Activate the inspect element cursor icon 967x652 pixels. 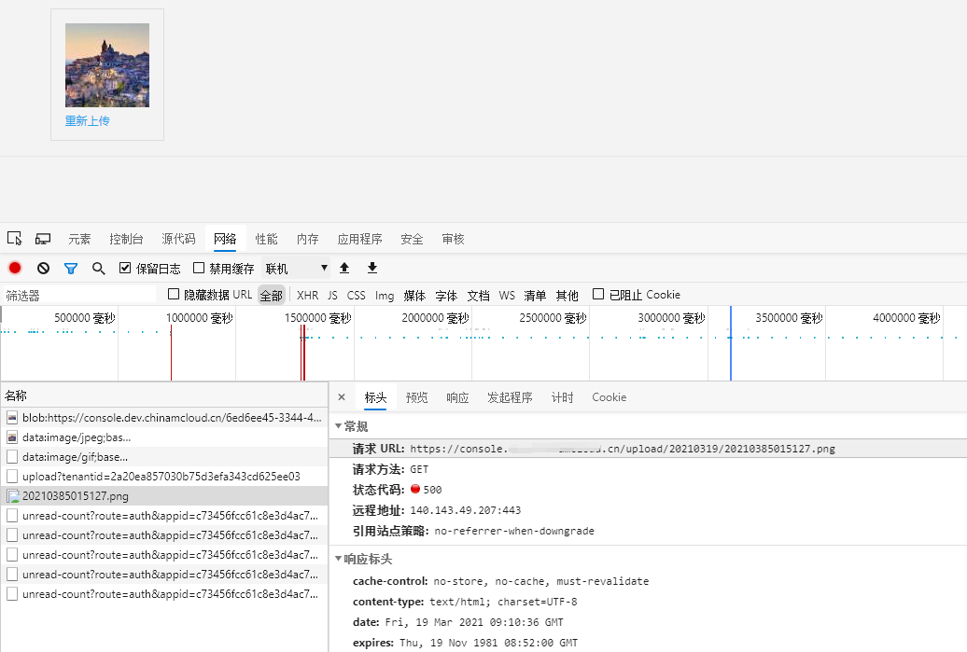14,239
